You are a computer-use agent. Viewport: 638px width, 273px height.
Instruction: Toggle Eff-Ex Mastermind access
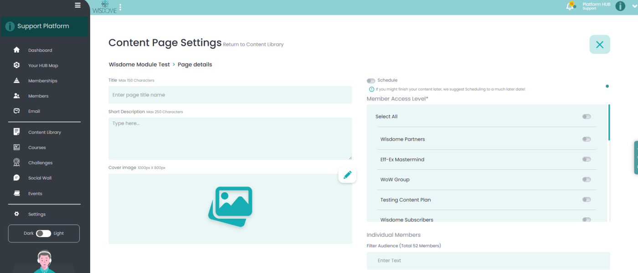tap(587, 160)
